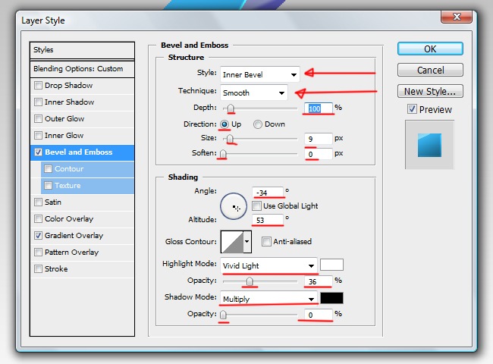Select the Texture sub-item
493x364 pixels.
[x=67, y=186]
